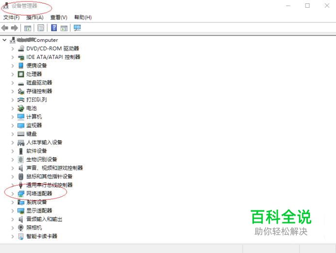
Task: Click the 便携设备 device icon
Action: (21, 66)
